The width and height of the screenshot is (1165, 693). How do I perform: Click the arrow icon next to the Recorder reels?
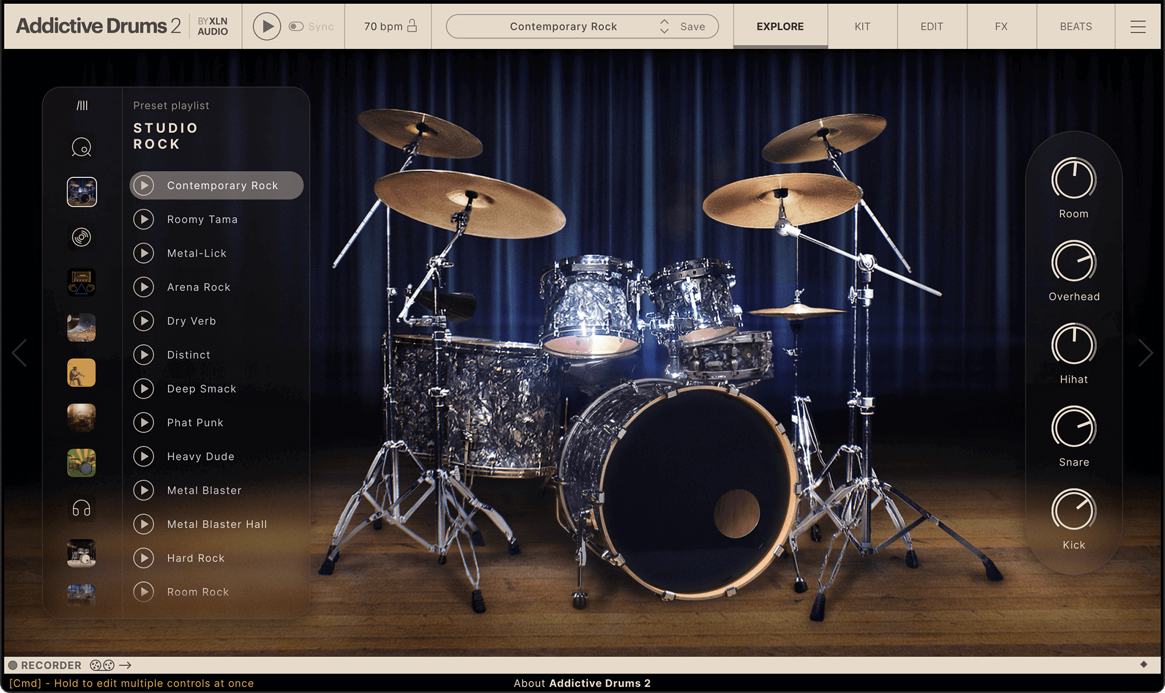point(125,665)
